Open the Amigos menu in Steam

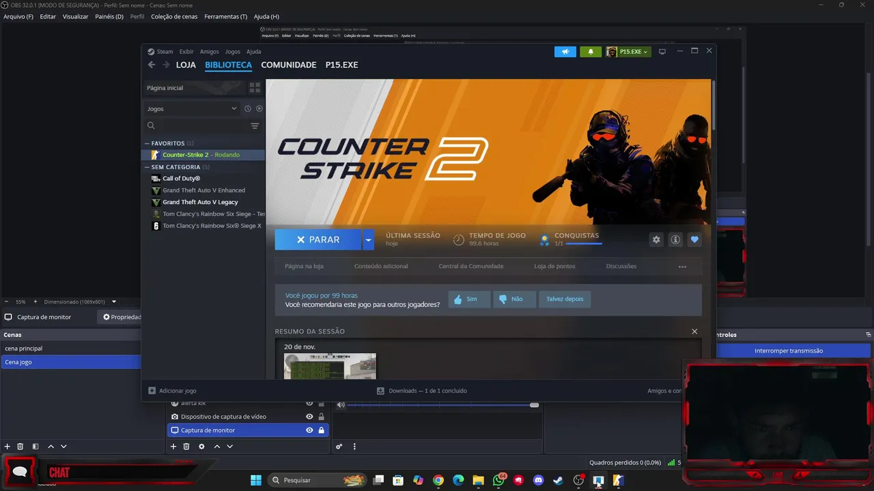click(209, 52)
